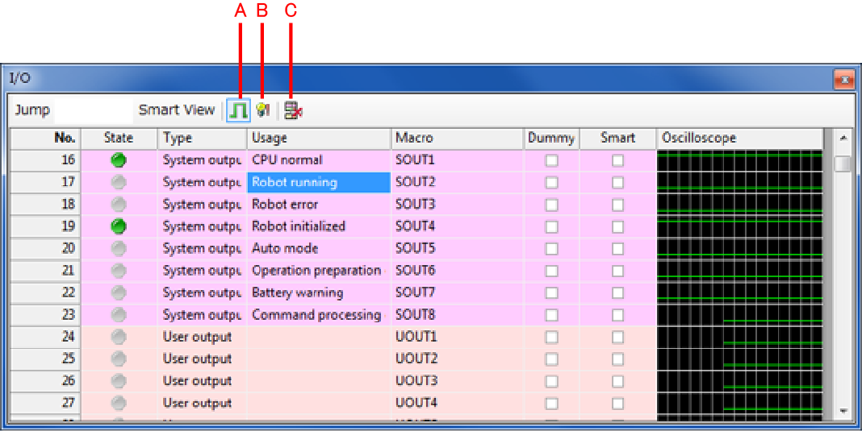Click the gray state lamp in row 17
862x431 pixels.
coord(119,182)
